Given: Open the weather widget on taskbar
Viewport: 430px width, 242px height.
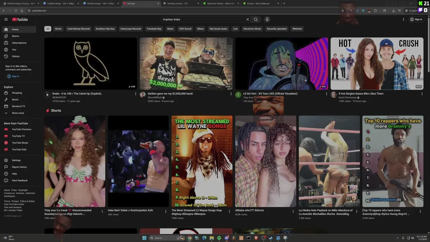Looking at the screenshot, I should [9, 238].
